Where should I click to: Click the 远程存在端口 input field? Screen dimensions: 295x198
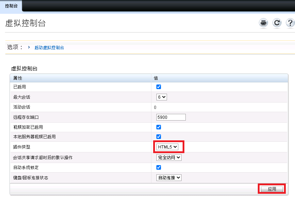coord(171,117)
